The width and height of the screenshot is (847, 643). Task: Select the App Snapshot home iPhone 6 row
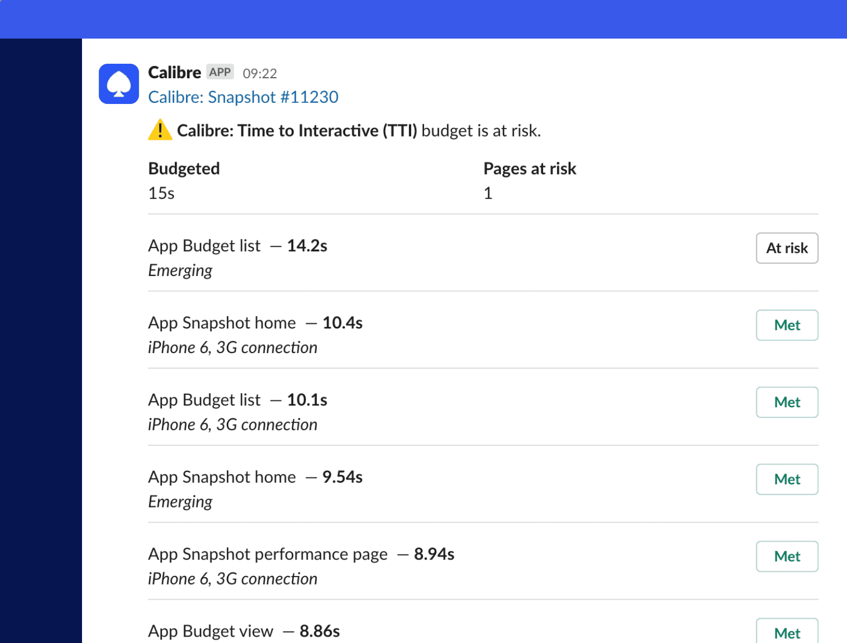pyautogui.click(x=233, y=347)
